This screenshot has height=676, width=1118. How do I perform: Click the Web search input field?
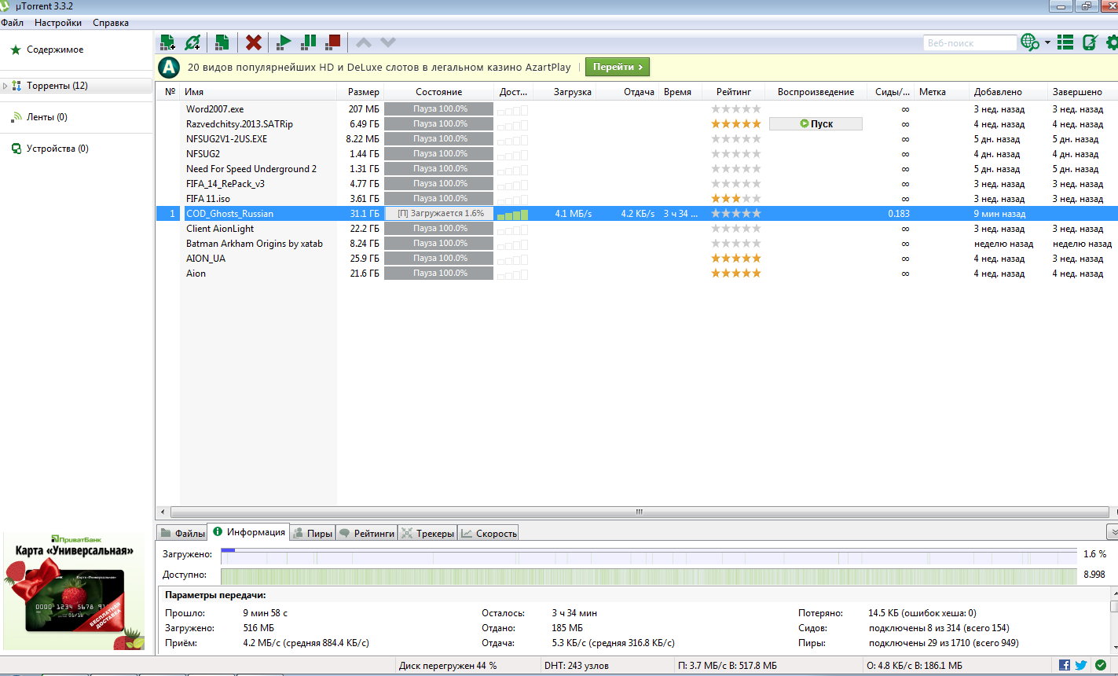point(970,43)
